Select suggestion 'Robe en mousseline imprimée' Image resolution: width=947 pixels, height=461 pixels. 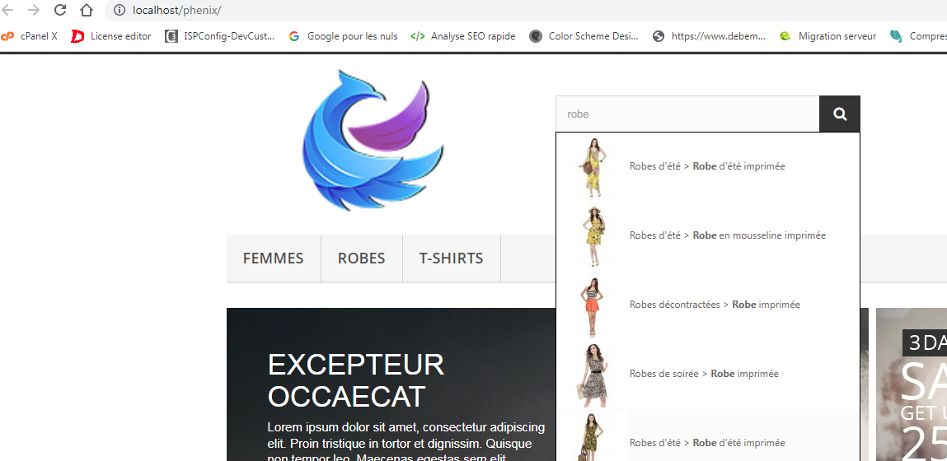pyautogui.click(x=708, y=236)
